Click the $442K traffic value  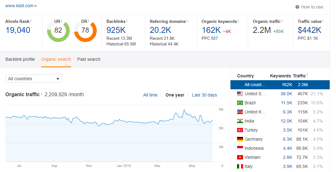310,30
